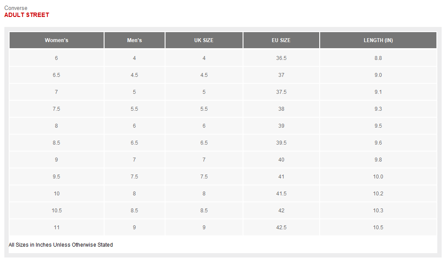Select the 8.8 length cell
446x264 pixels.
pos(378,58)
